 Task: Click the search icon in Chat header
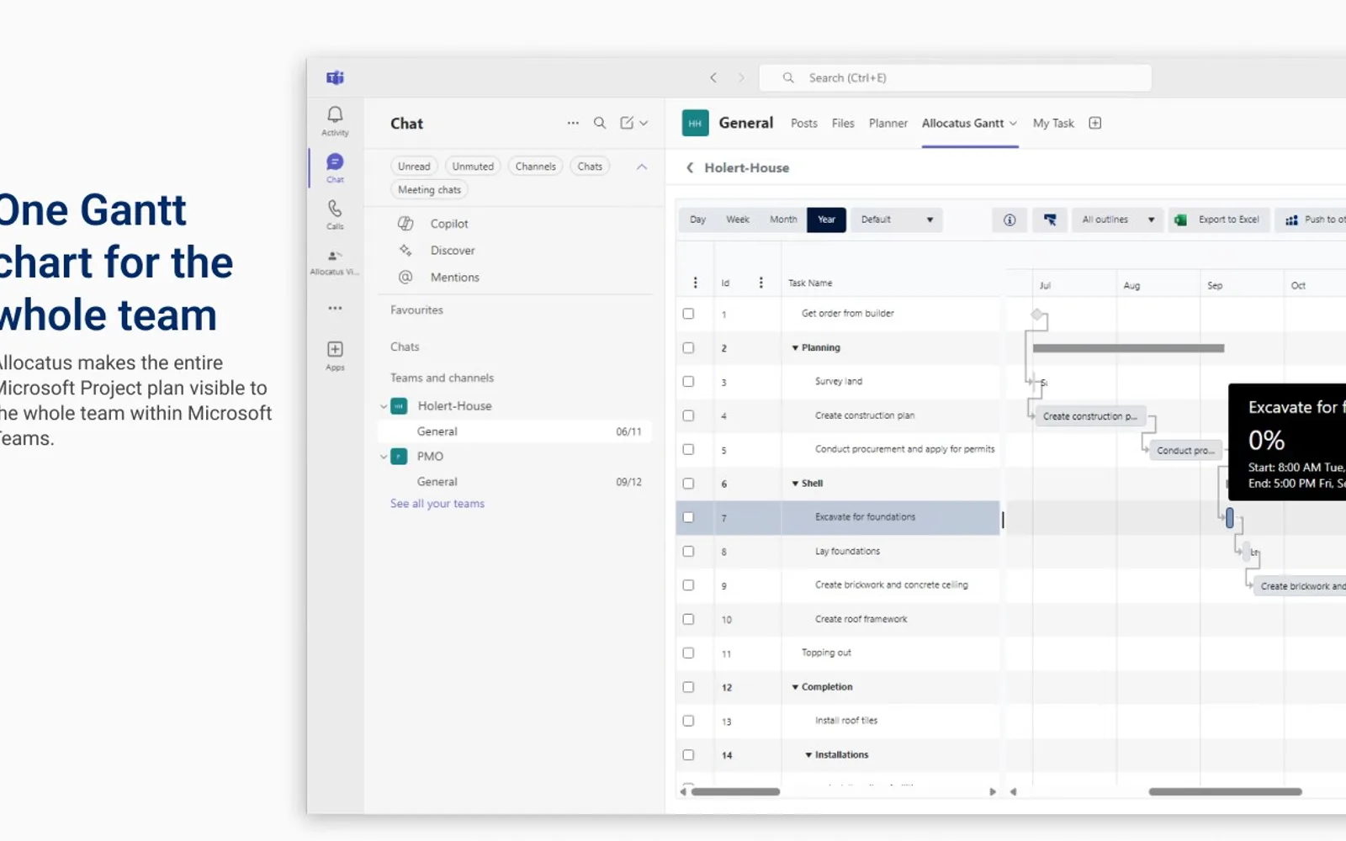point(600,123)
